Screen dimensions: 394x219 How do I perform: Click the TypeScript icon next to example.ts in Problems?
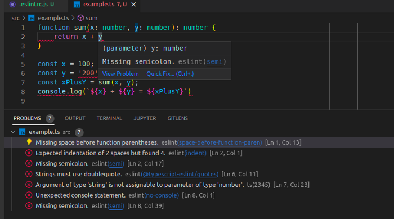point(23,132)
